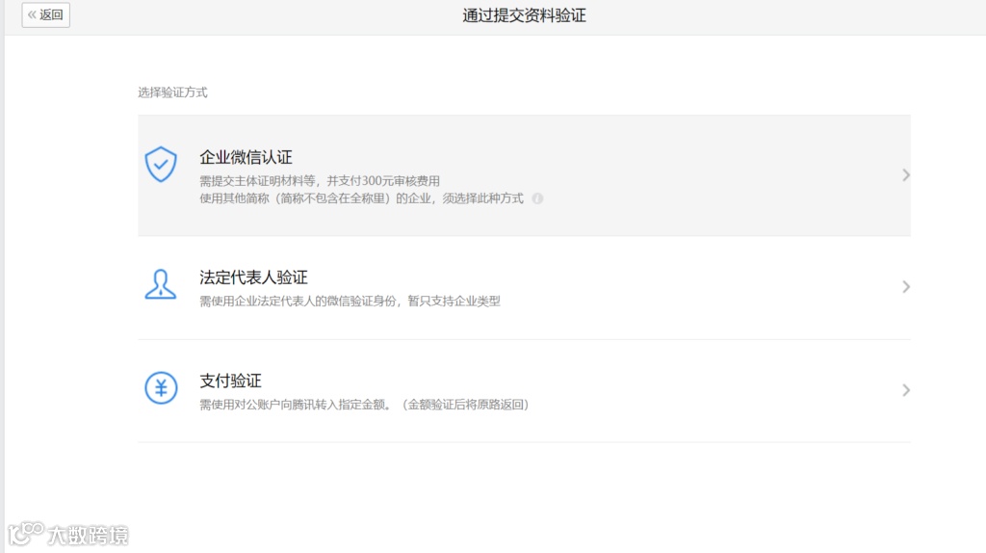Select the 企业微信认证 title

[x=246, y=157]
